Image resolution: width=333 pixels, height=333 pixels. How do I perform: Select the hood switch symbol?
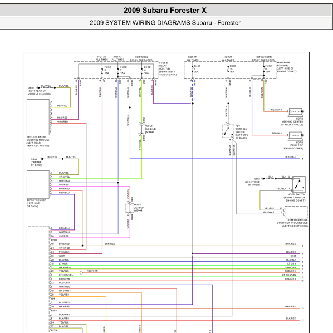[299, 184]
